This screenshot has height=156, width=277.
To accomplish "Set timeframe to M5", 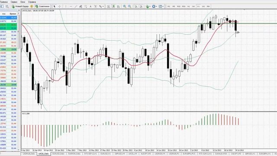I will point(174,6).
